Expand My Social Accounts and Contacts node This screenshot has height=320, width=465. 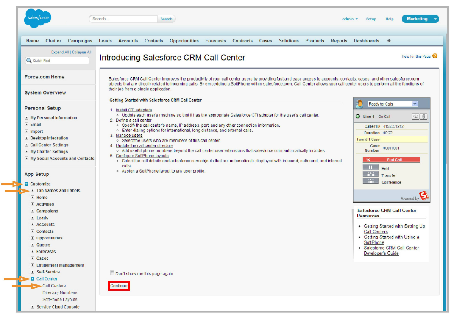[26, 159]
